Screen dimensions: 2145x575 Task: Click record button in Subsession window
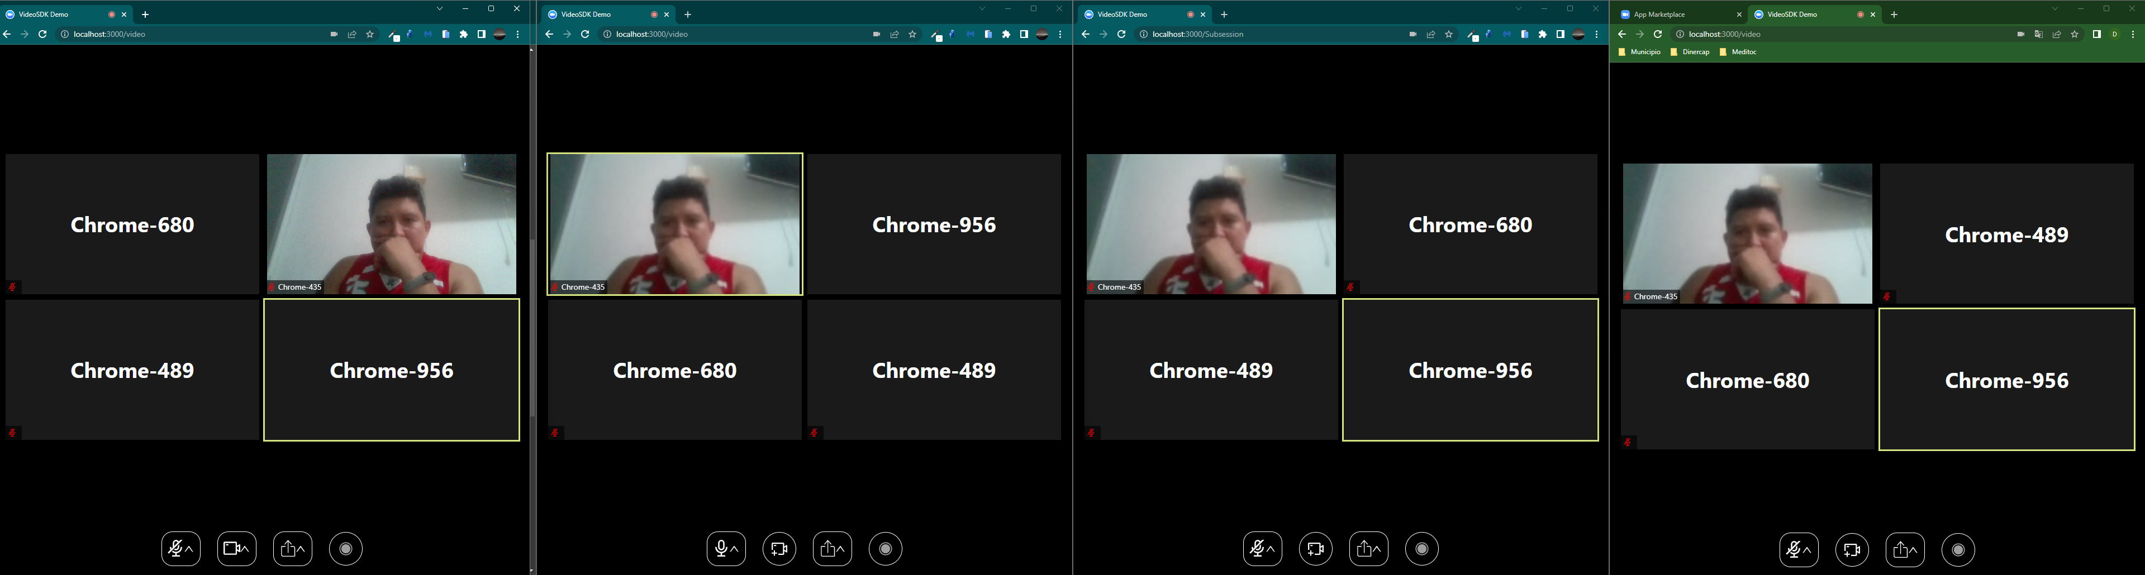[x=1422, y=549]
